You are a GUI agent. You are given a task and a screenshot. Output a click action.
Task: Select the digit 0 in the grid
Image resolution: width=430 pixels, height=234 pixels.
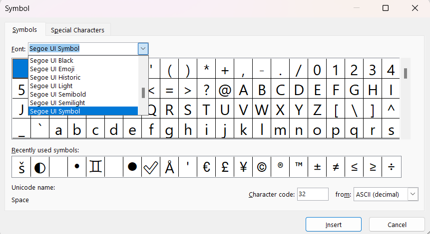point(317,69)
